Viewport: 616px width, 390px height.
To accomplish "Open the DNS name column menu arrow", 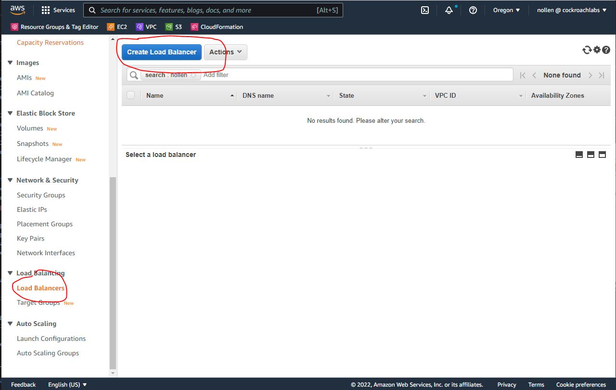I will (328, 96).
